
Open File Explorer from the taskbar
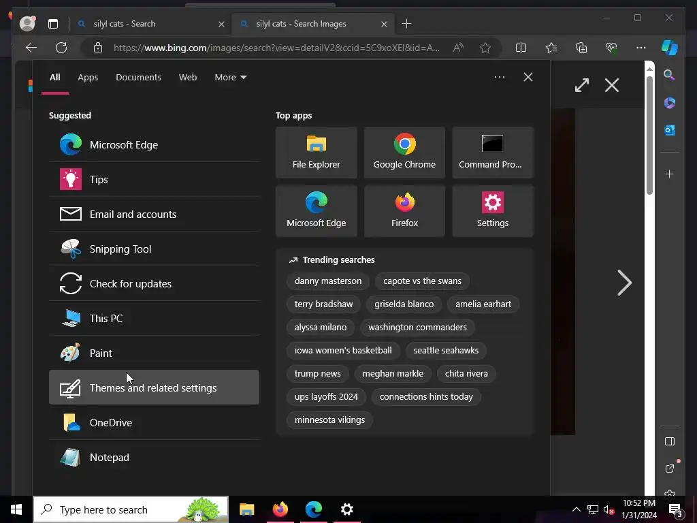[246, 509]
